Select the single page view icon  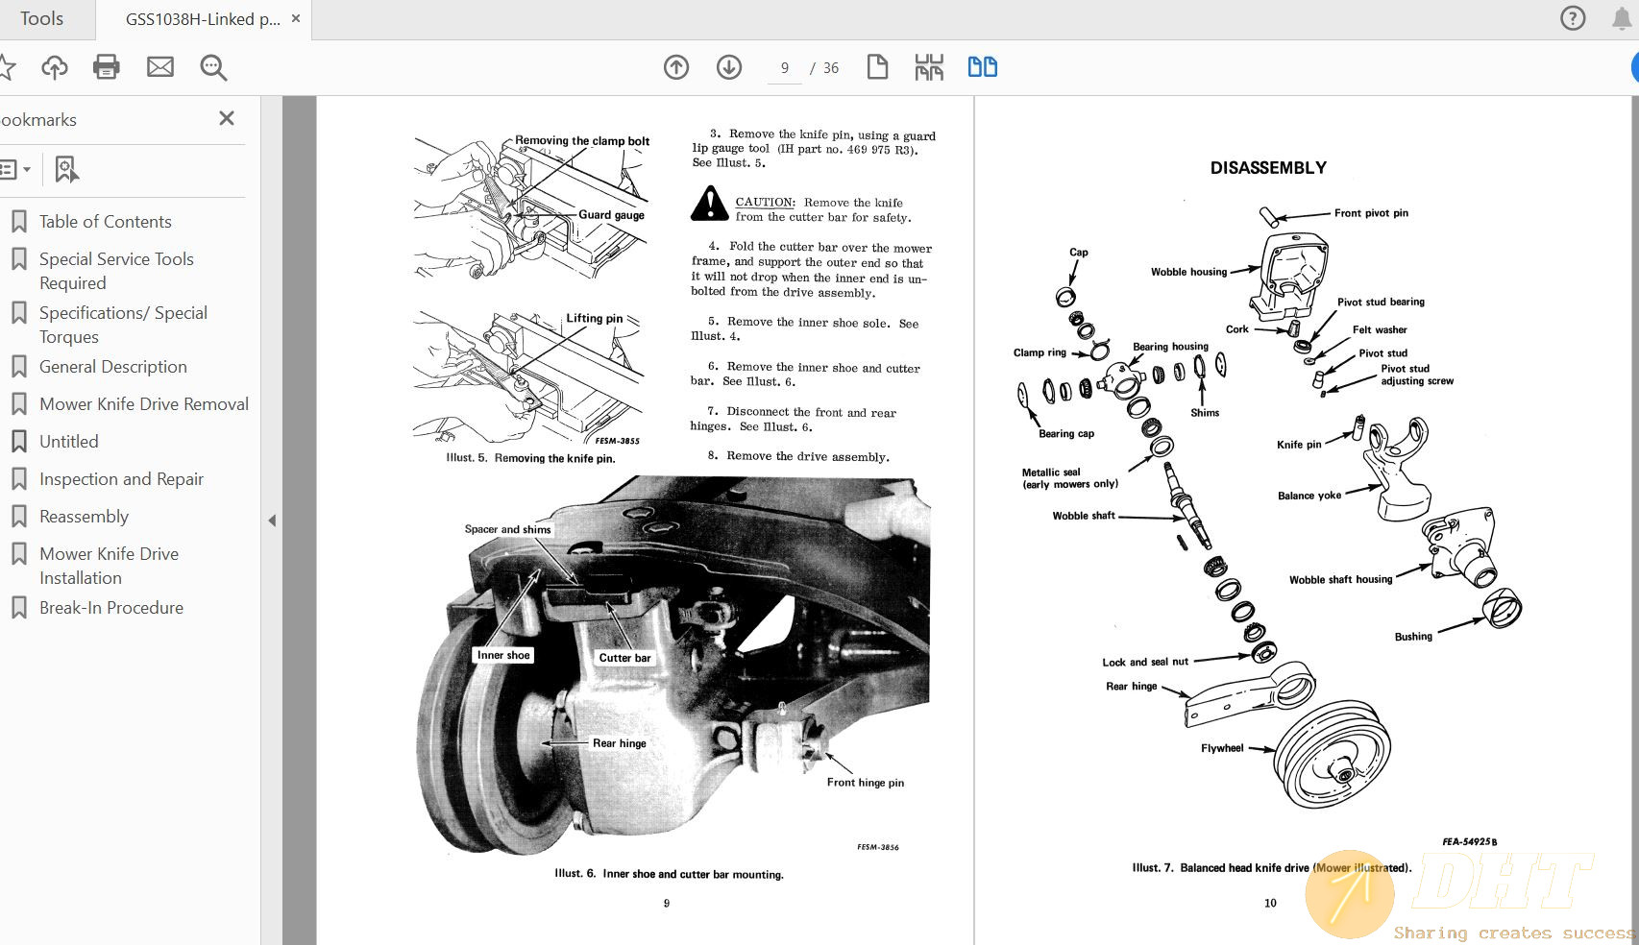[x=877, y=67]
